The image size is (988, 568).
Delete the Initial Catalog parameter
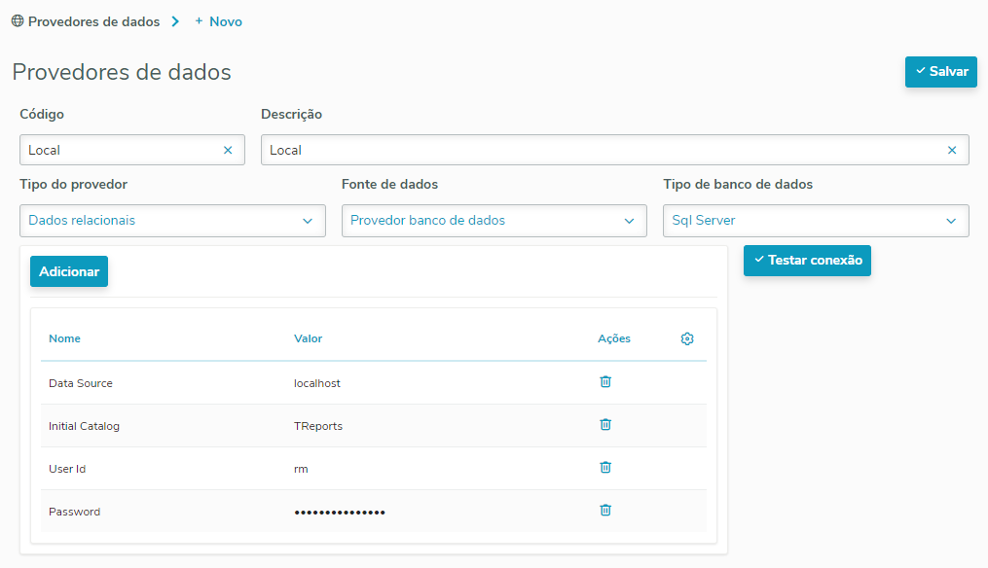click(605, 425)
